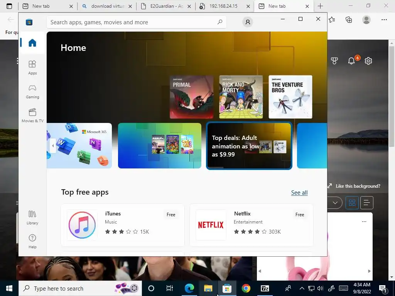Click See all for Top free apps

(299, 193)
